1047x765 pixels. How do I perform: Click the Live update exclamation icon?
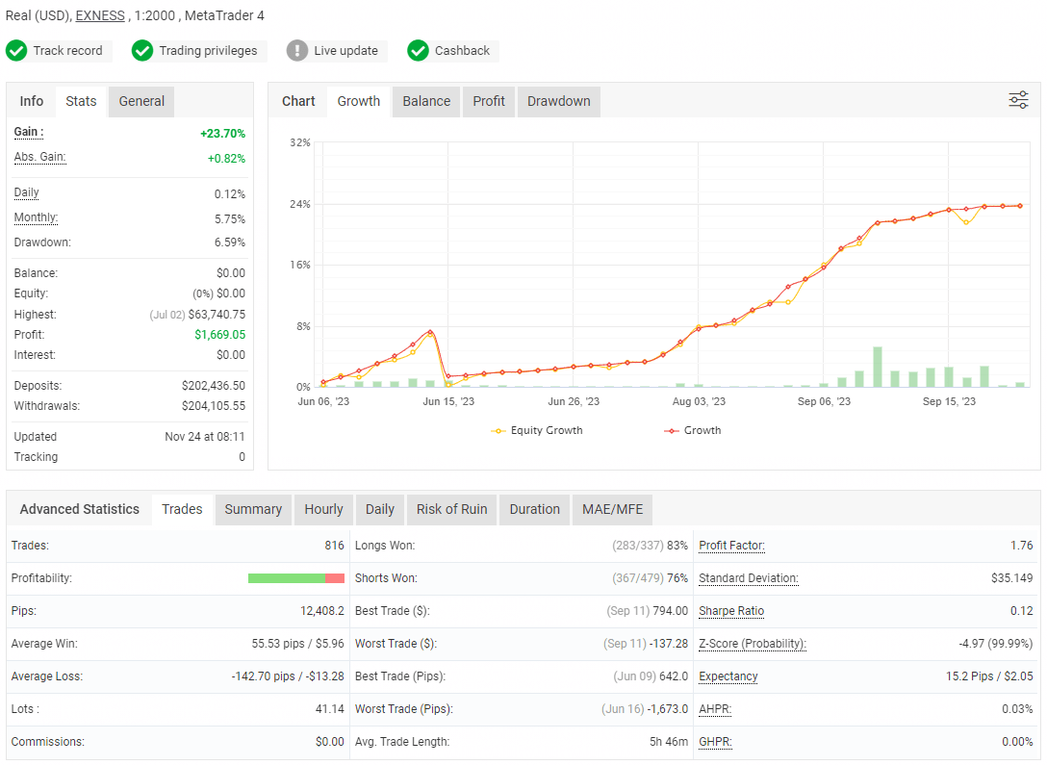pyautogui.click(x=298, y=50)
